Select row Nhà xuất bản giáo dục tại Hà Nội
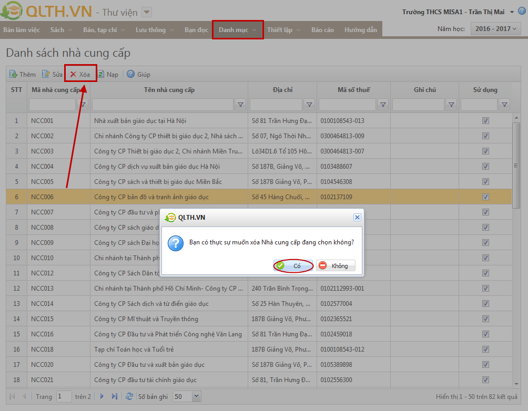This screenshot has height=411, width=528. 259,120
